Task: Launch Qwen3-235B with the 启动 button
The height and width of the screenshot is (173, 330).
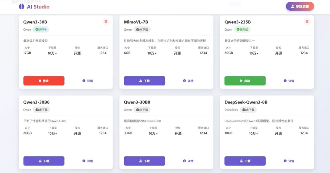Action: click(x=245, y=81)
